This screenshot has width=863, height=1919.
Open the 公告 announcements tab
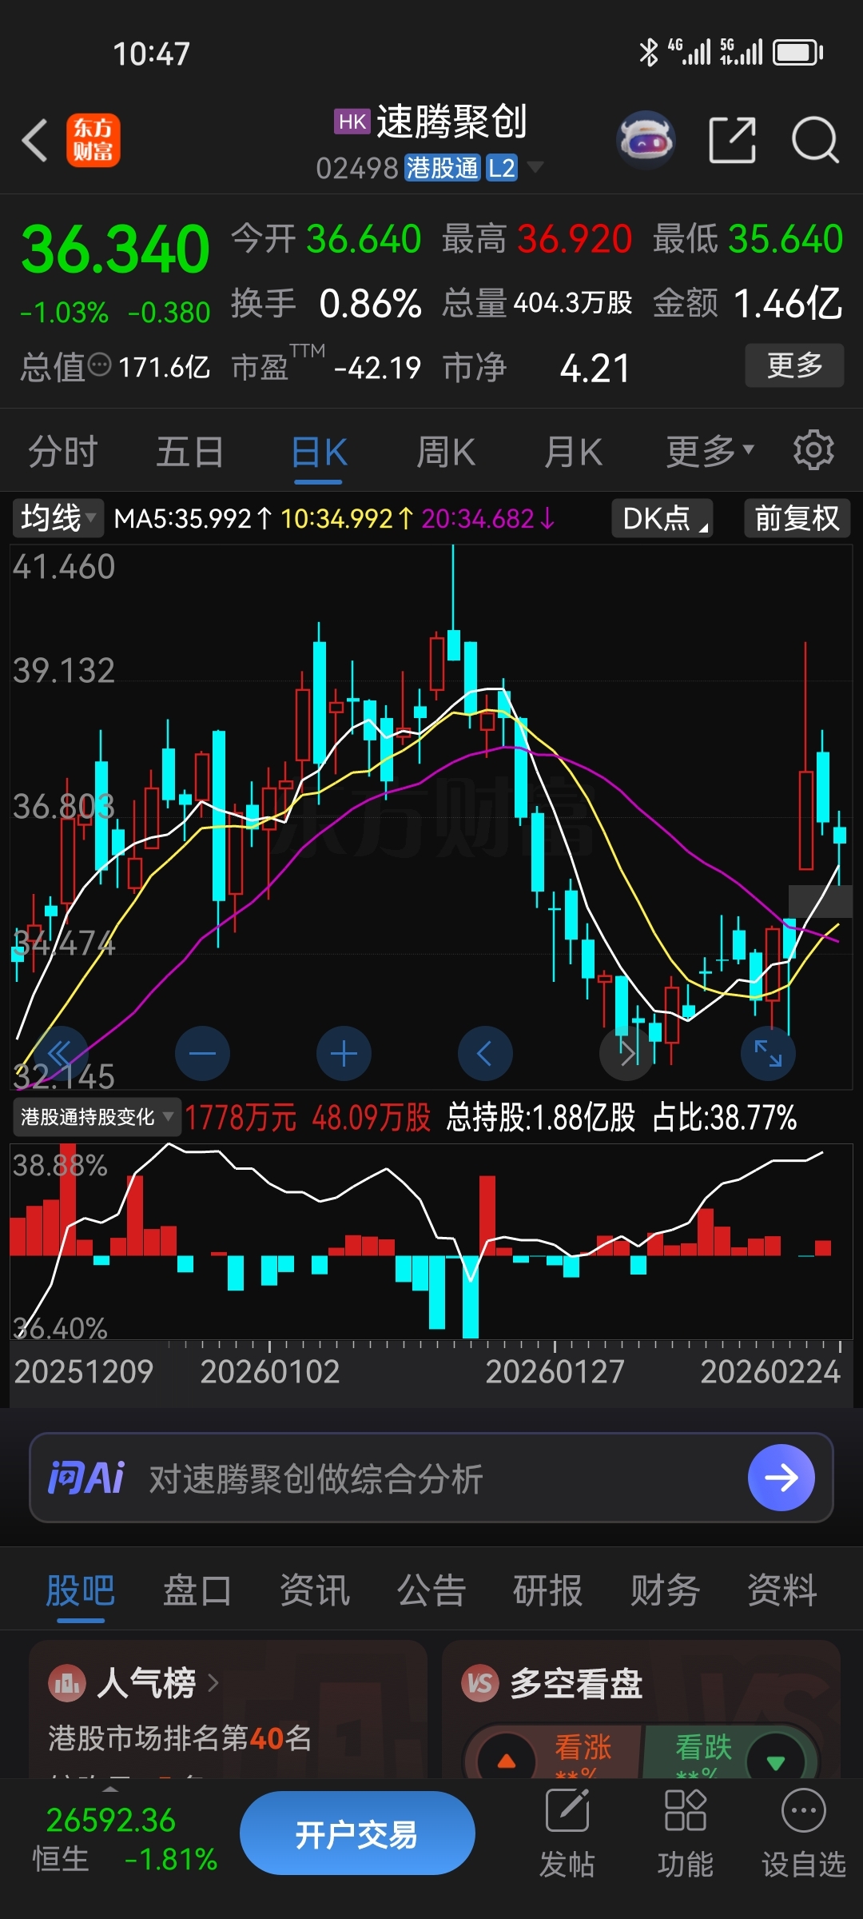tap(431, 1590)
